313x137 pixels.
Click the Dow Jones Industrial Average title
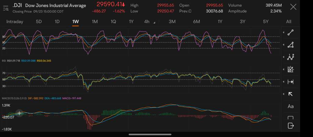click(x=56, y=5)
